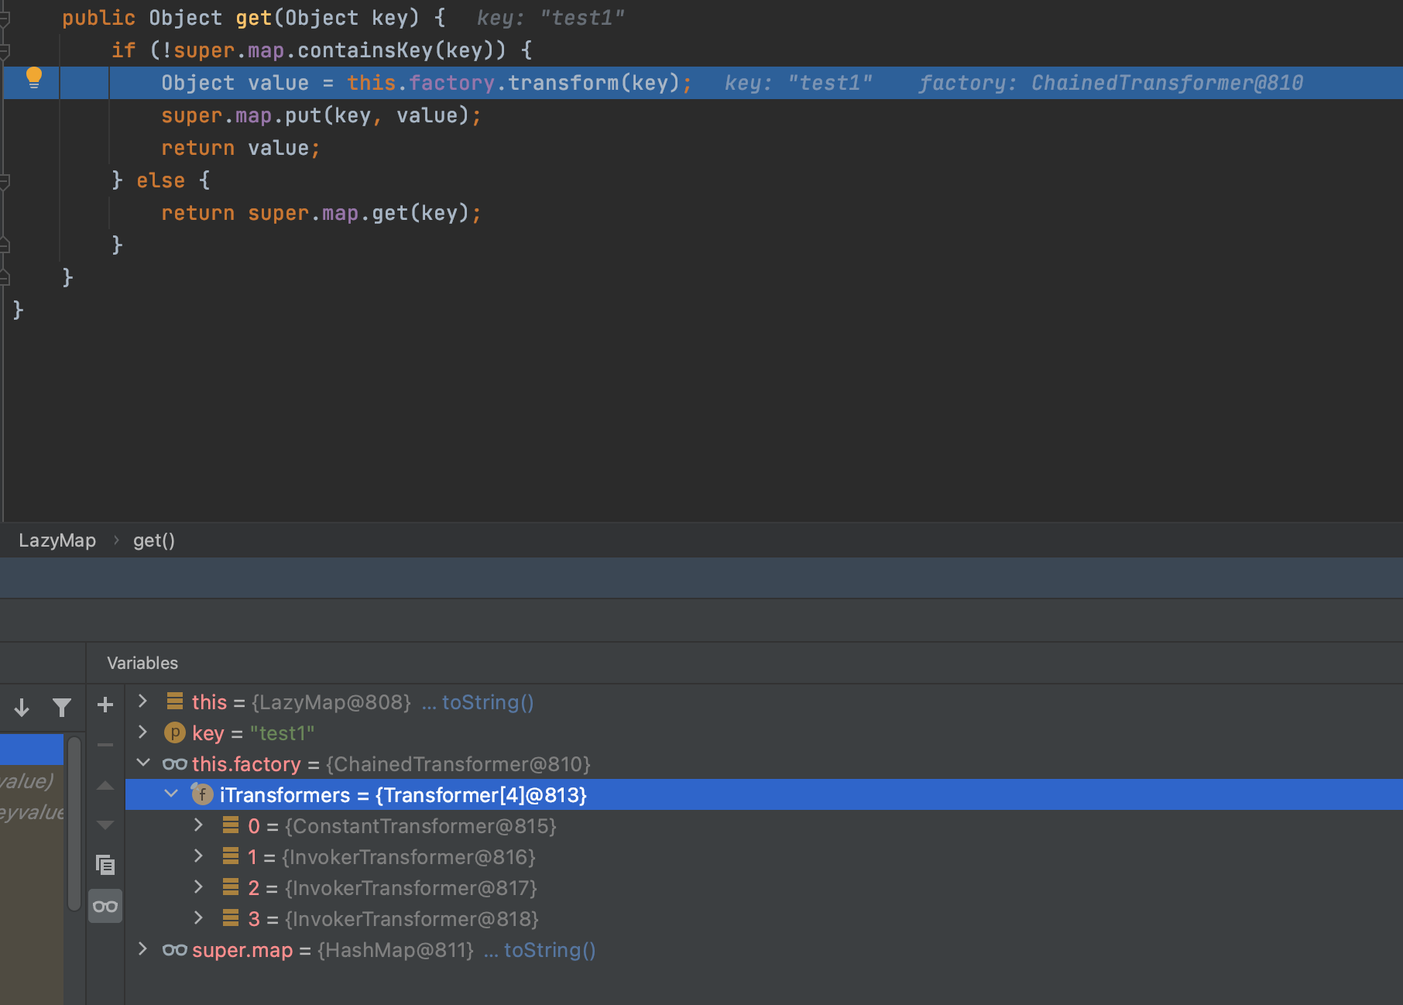Click the 'return value;' code line
The image size is (1403, 1005).
[x=240, y=148]
